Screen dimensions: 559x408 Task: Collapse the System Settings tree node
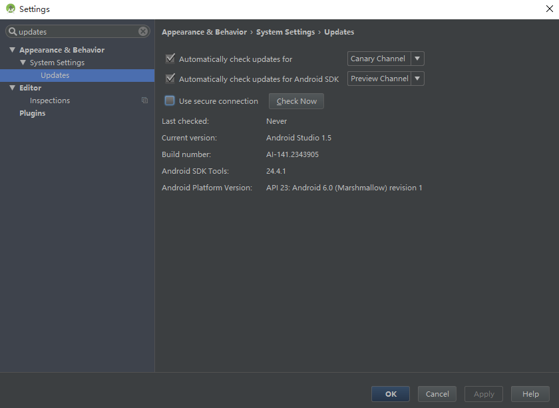23,63
